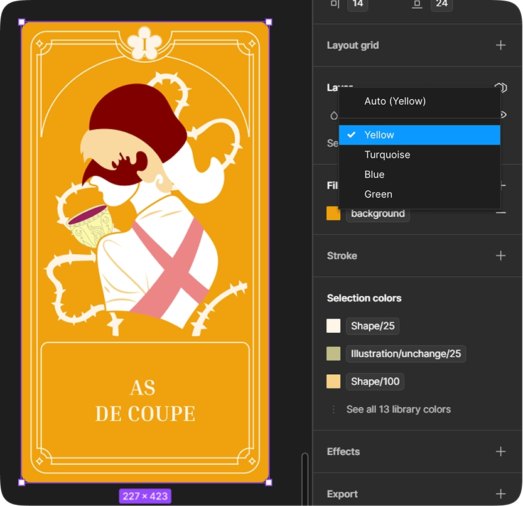Click the orange Fill color swatch

coord(333,213)
